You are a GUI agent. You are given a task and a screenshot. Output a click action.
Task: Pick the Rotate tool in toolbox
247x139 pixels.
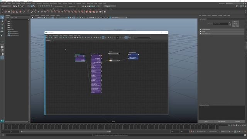(2, 32)
